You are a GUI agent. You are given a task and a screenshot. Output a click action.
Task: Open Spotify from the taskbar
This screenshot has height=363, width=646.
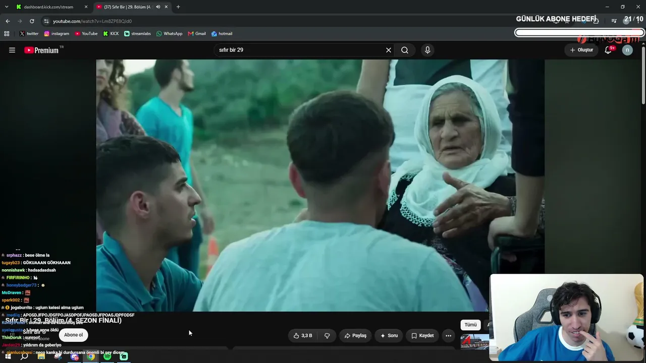(107, 356)
